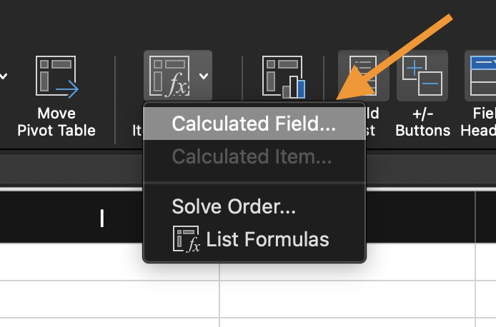Click the second empty cell under column I
Image resolution: width=496 pixels, height=327 pixels.
coord(109,296)
